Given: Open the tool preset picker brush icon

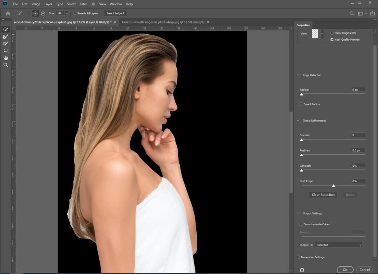Looking at the screenshot, I should point(19,14).
